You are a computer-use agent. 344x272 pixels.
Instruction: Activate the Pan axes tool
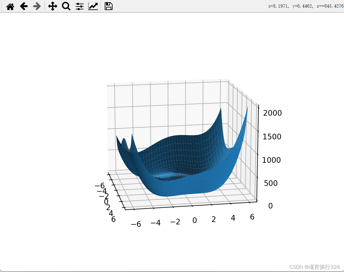(53, 6)
